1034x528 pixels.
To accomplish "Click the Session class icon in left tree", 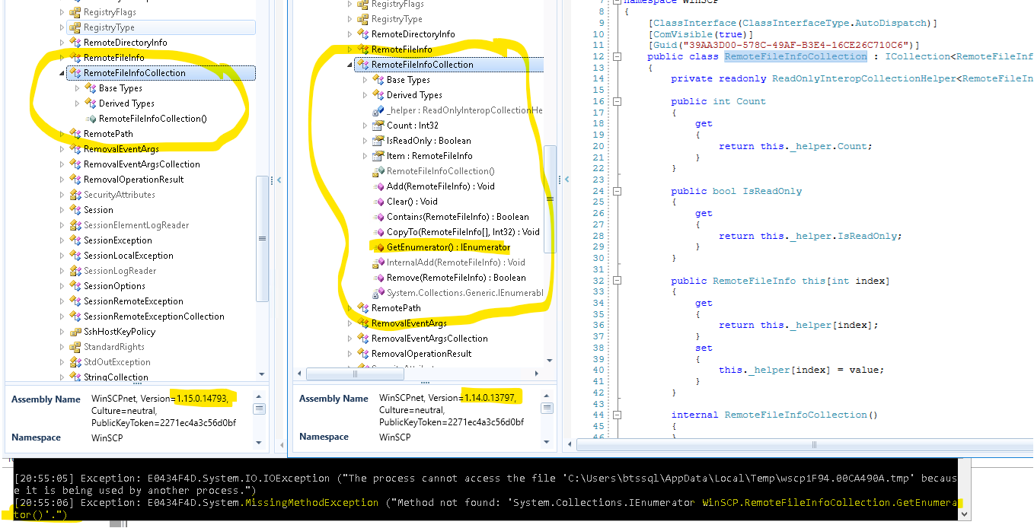I will tap(75, 210).
